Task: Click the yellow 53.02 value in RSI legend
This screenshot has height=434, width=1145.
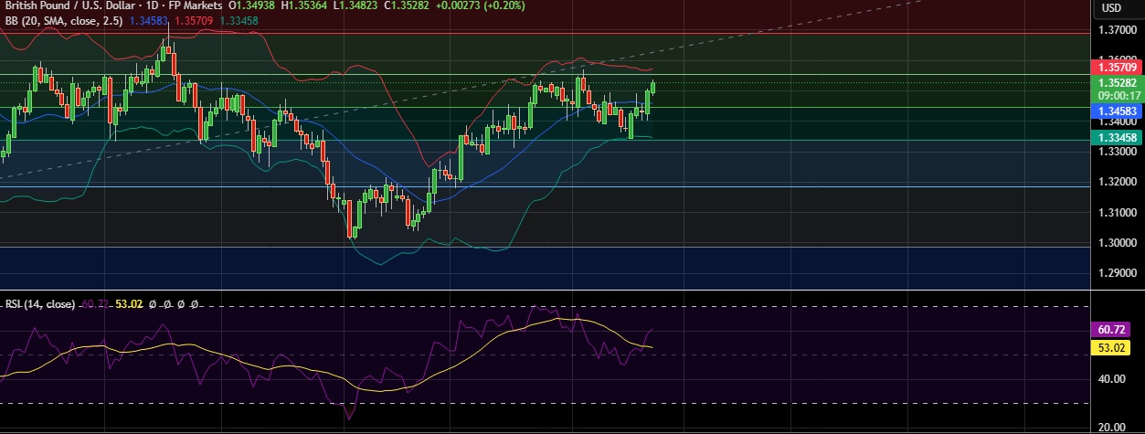Action: pos(129,304)
